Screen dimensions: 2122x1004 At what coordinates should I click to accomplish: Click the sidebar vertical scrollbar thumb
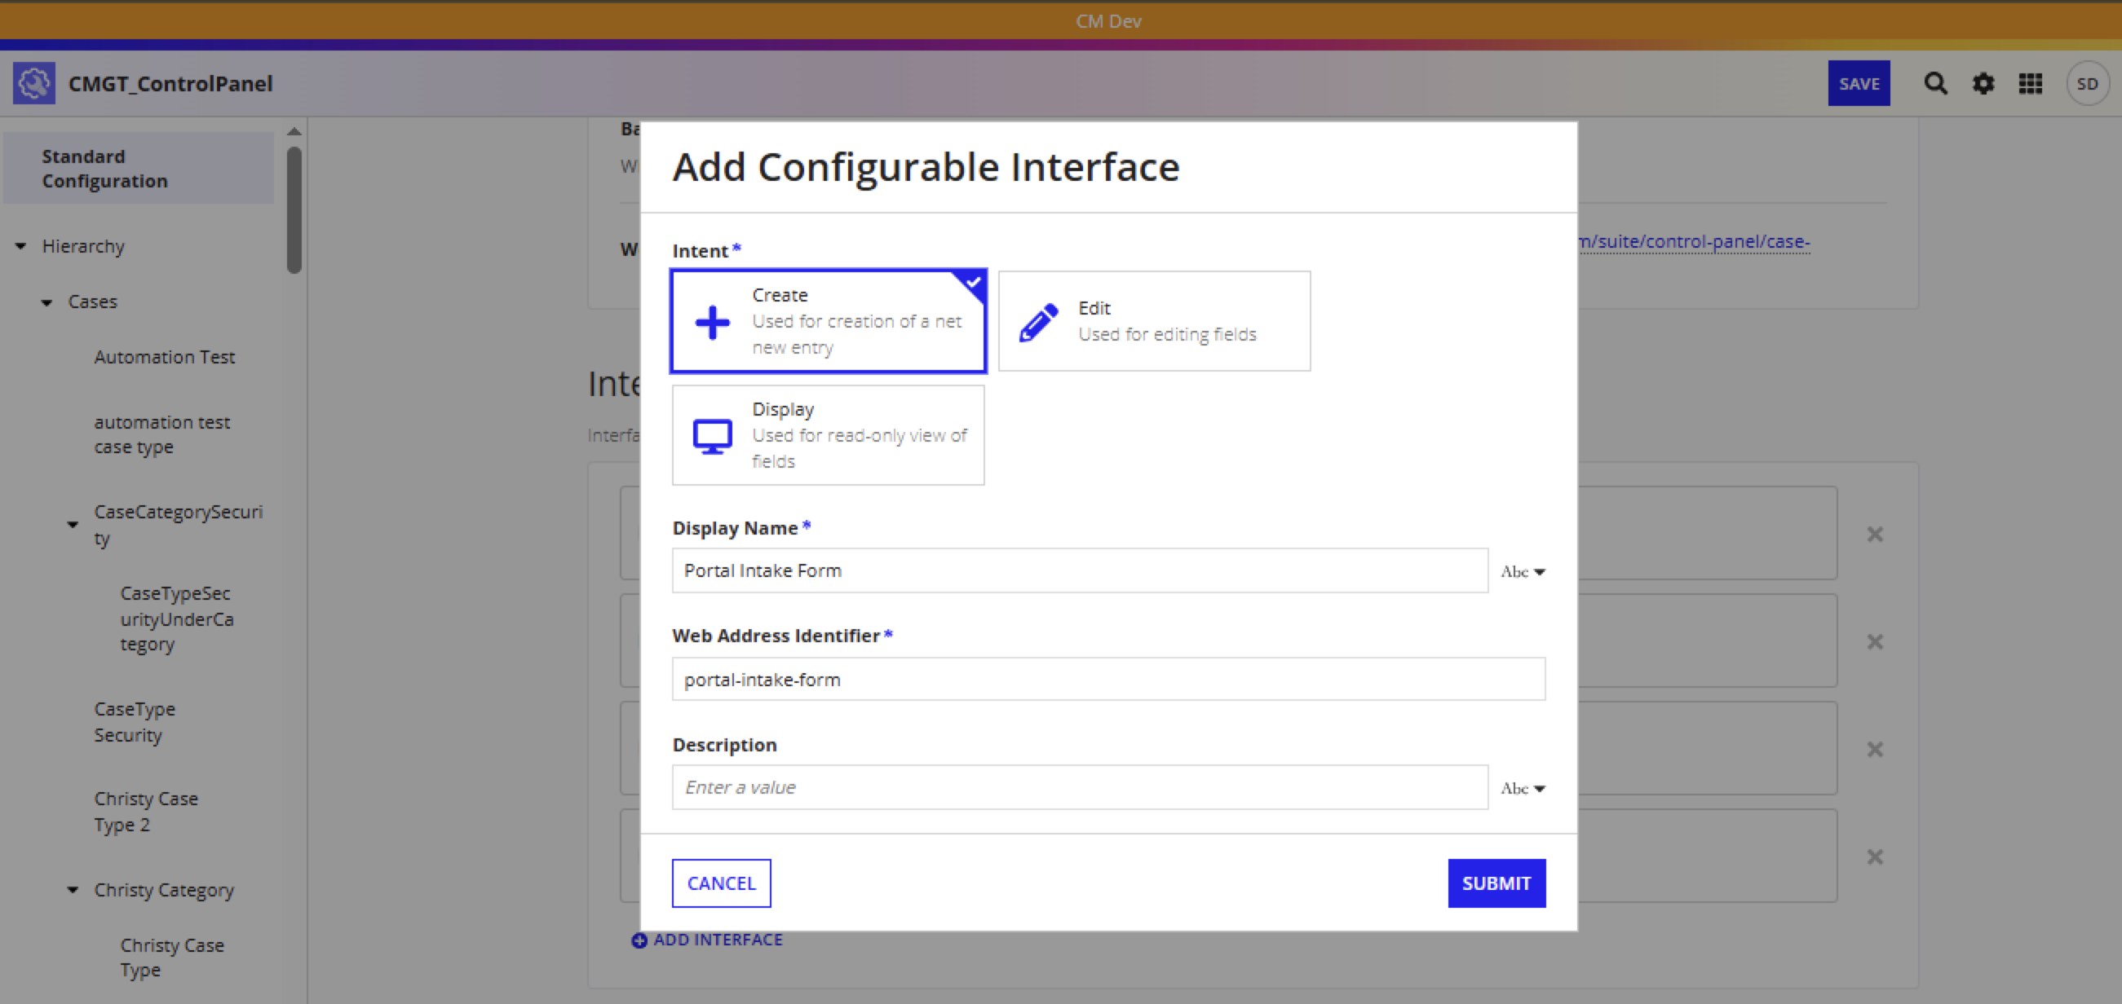pyautogui.click(x=294, y=210)
